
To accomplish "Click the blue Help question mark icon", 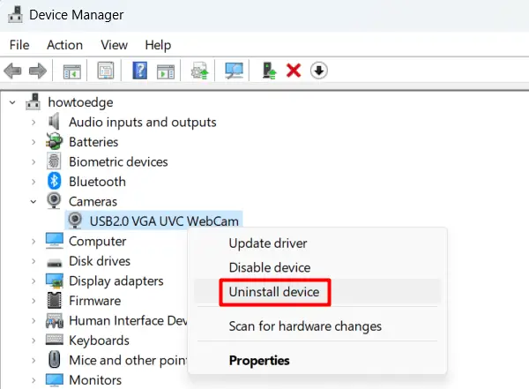I will [139, 71].
